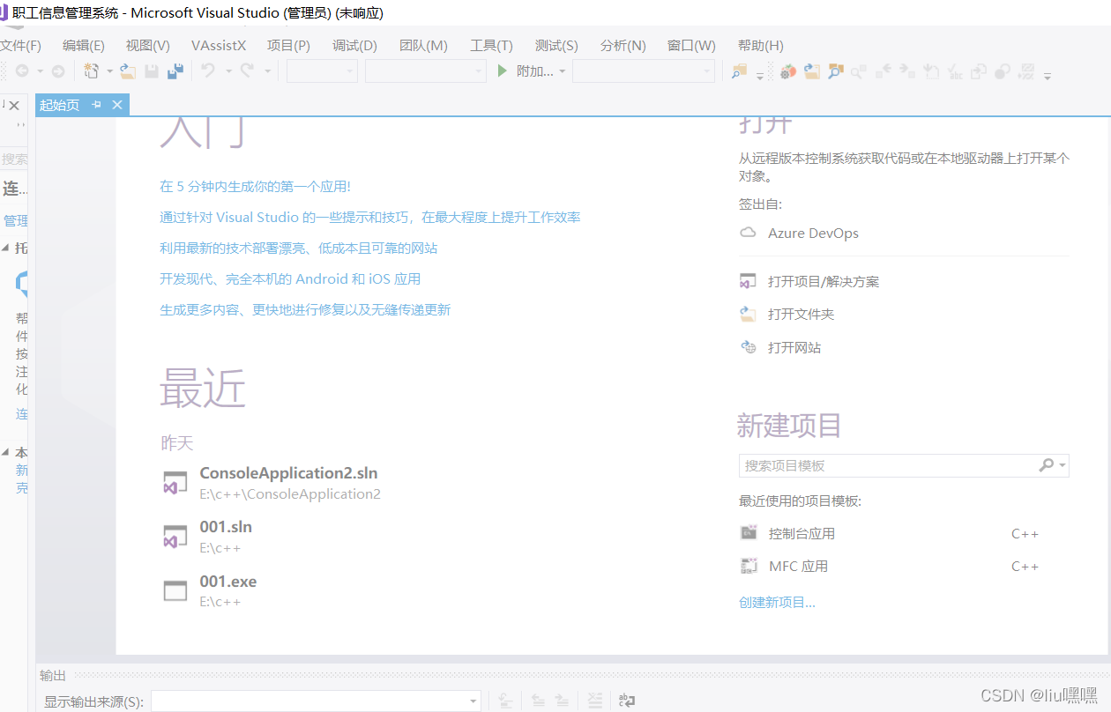This screenshot has width=1111, height=712.
Task: Open the Navigate Backward history dropdown arrow
Action: tap(40, 71)
